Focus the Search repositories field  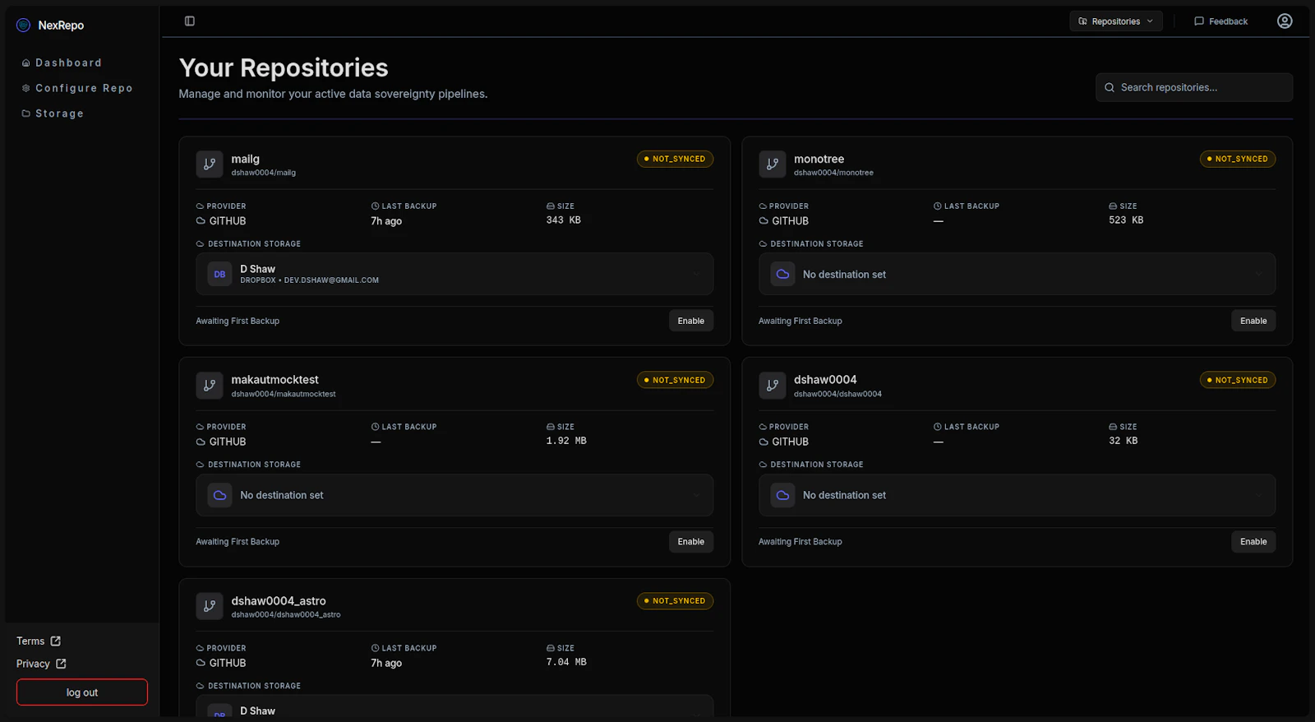click(x=1194, y=87)
